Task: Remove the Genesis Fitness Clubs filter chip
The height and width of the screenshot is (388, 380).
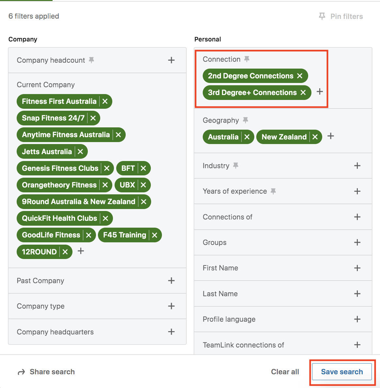Action: [x=107, y=168]
